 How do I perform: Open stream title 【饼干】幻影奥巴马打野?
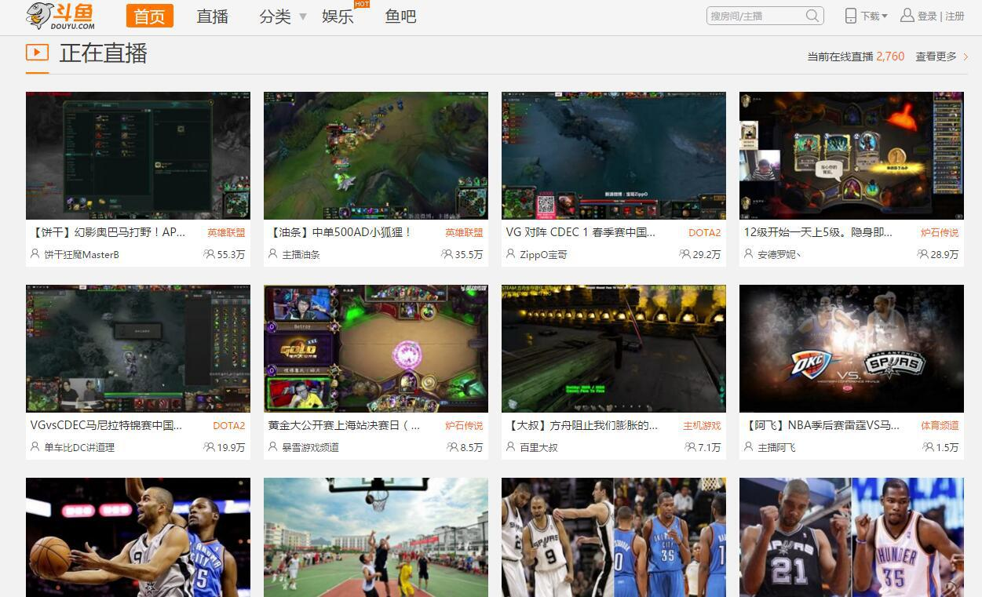109,232
